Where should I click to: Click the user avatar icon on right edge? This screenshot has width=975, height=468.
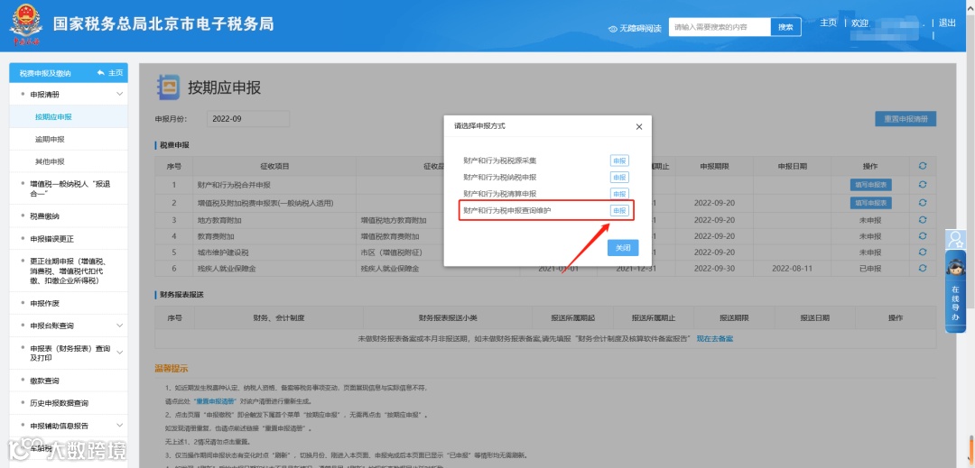coord(955,239)
